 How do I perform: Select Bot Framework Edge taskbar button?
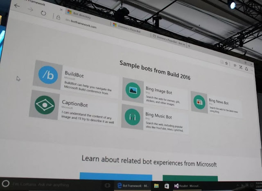(133, 186)
